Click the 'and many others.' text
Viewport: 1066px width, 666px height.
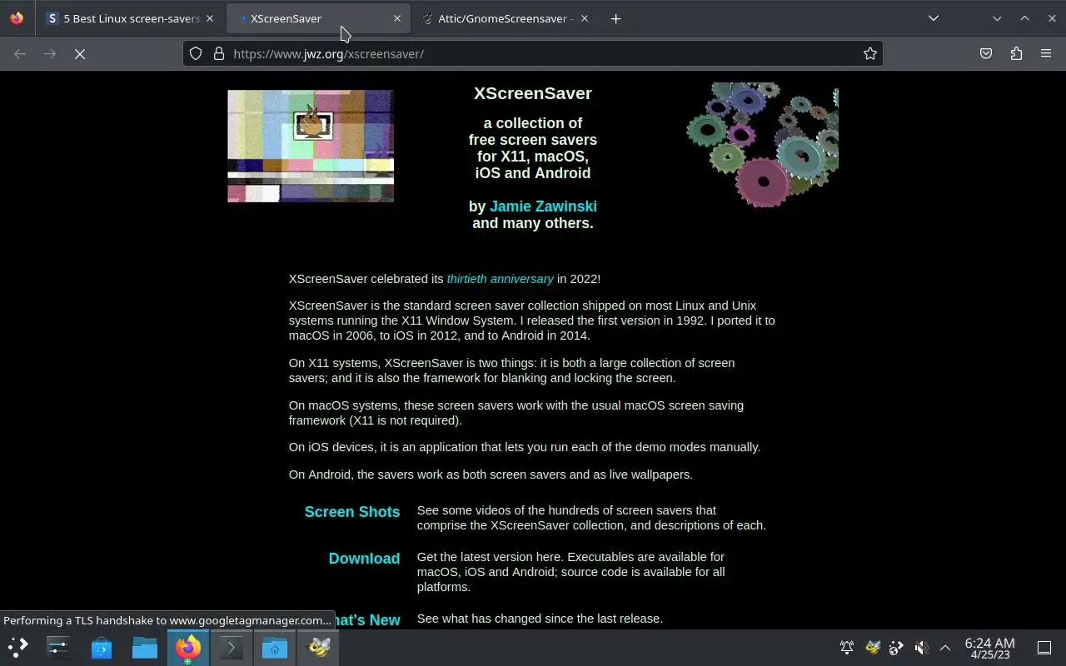(533, 223)
